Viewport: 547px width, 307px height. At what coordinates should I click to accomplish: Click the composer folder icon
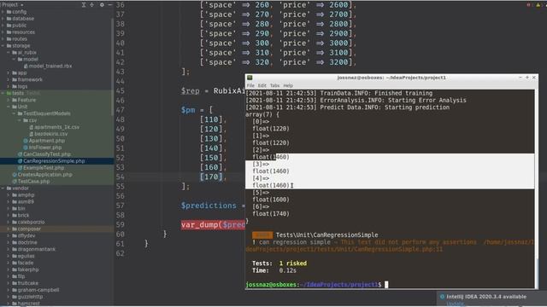click(x=15, y=229)
